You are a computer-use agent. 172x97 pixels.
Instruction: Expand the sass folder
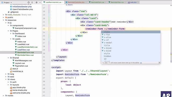(x=6, y=77)
